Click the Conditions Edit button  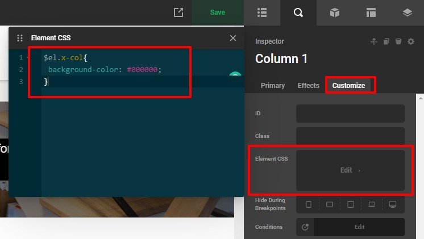point(359,227)
